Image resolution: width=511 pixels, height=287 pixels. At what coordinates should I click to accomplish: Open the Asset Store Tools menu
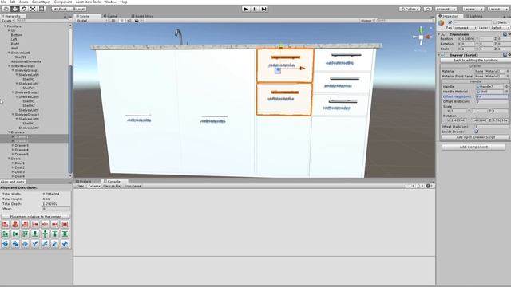point(88,2)
